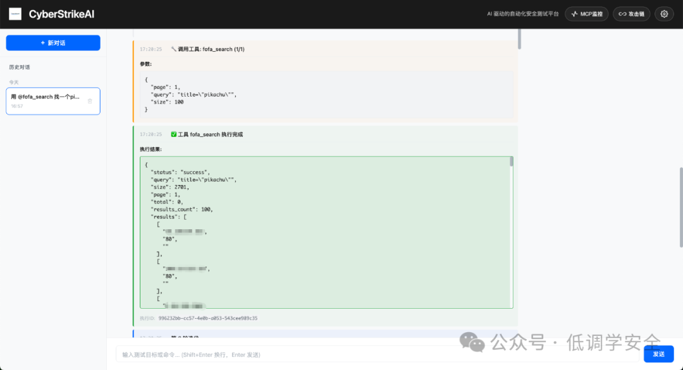The image size is (683, 370).
Task: Click the 参数: label
Action: [145, 64]
